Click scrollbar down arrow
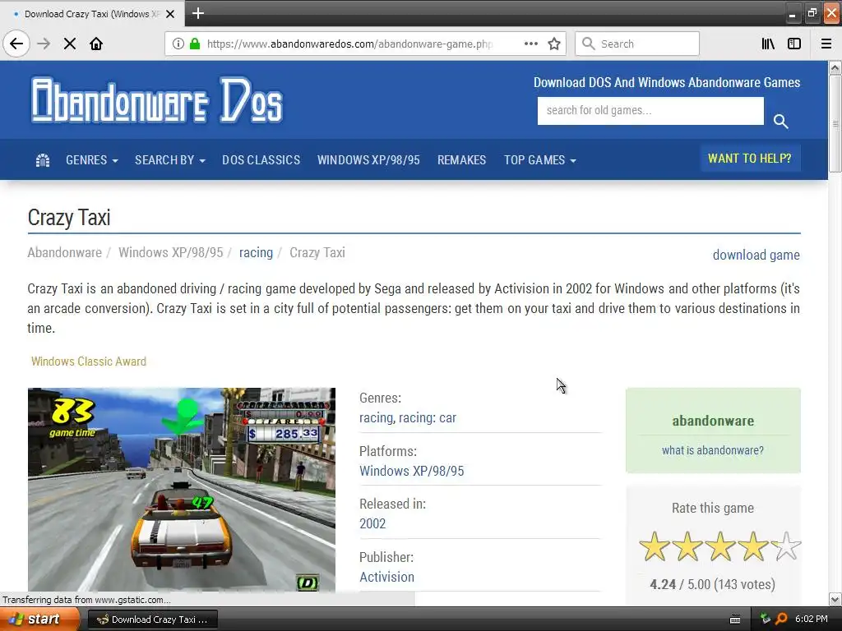The height and width of the screenshot is (631, 842). pos(835,599)
